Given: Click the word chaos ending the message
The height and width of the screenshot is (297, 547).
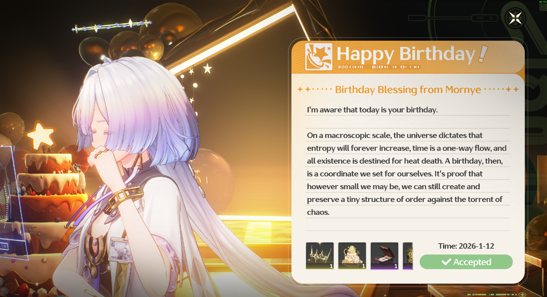Looking at the screenshot, I should [x=318, y=212].
